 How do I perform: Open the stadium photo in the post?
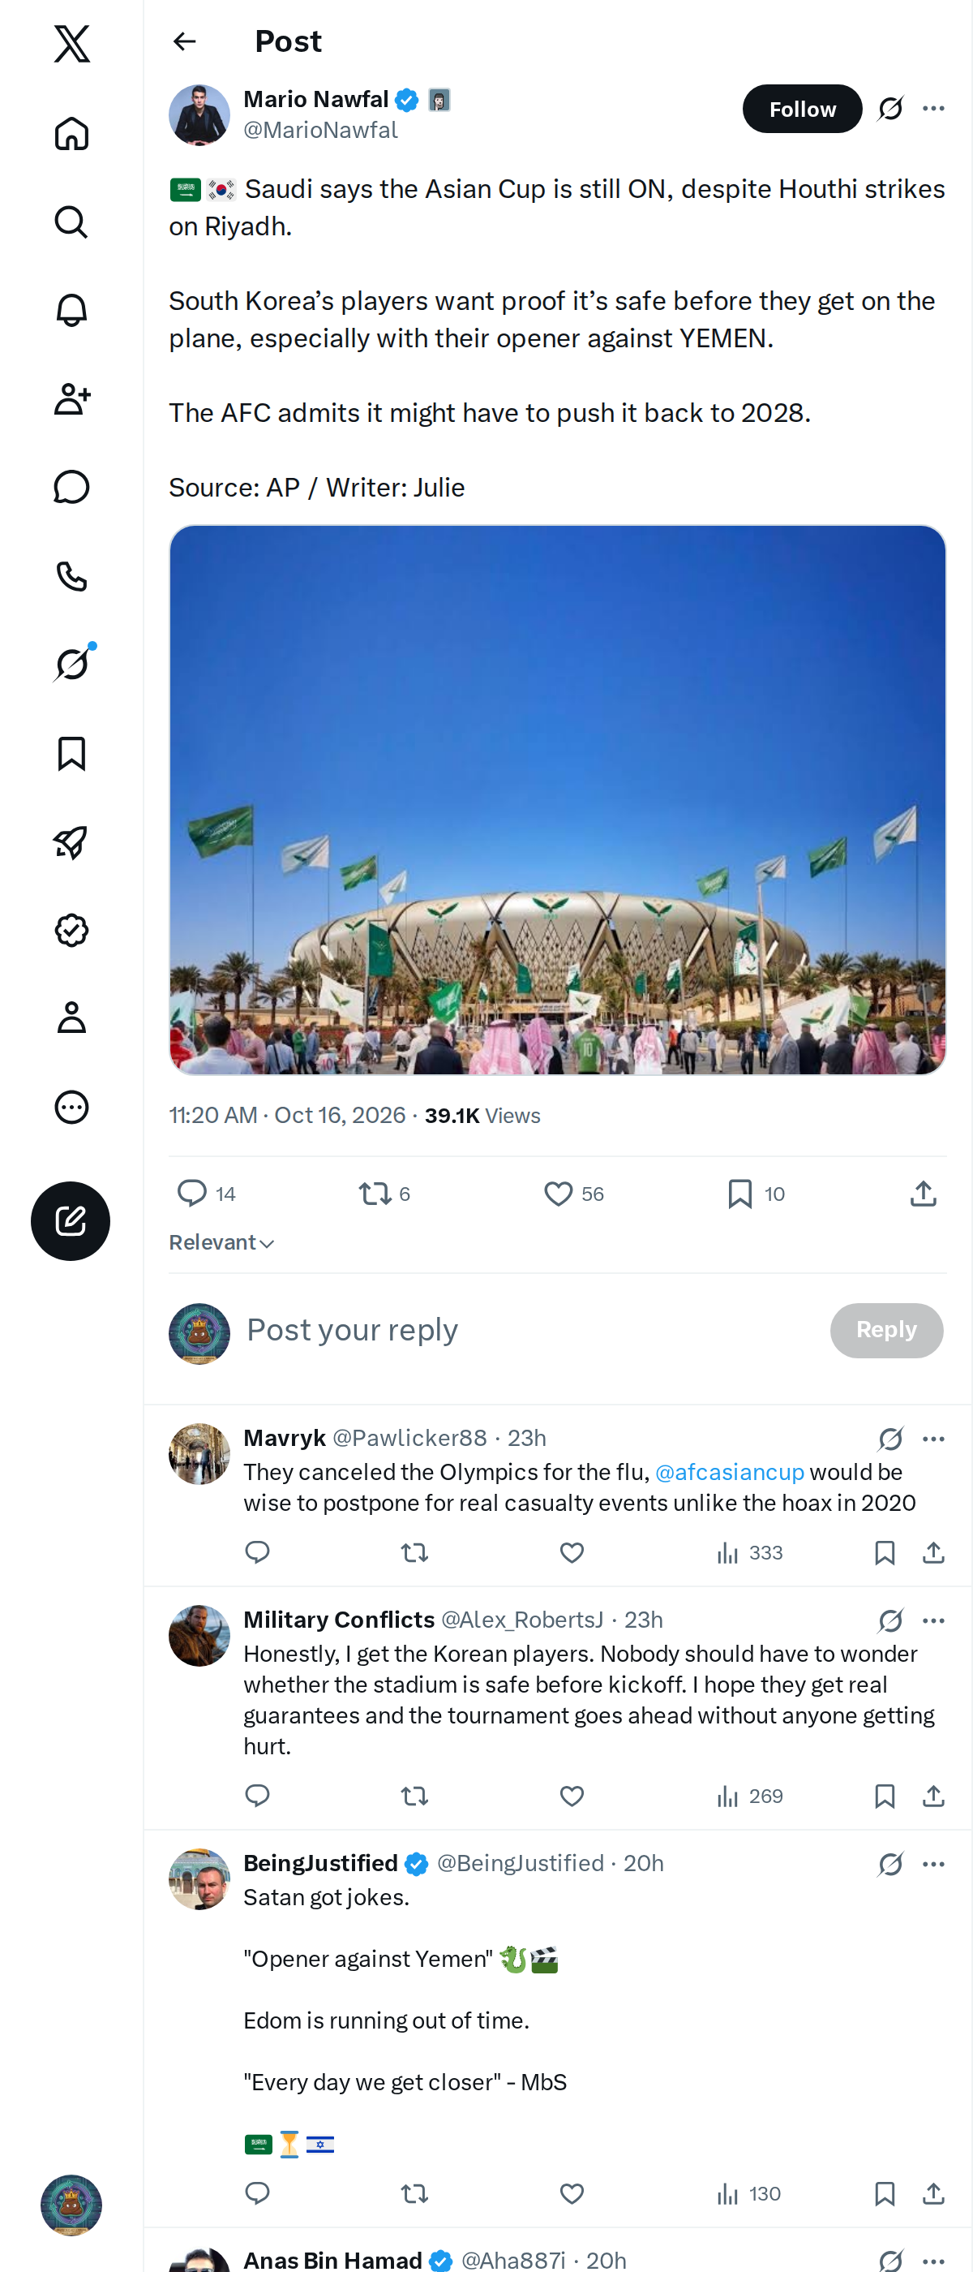[557, 799]
